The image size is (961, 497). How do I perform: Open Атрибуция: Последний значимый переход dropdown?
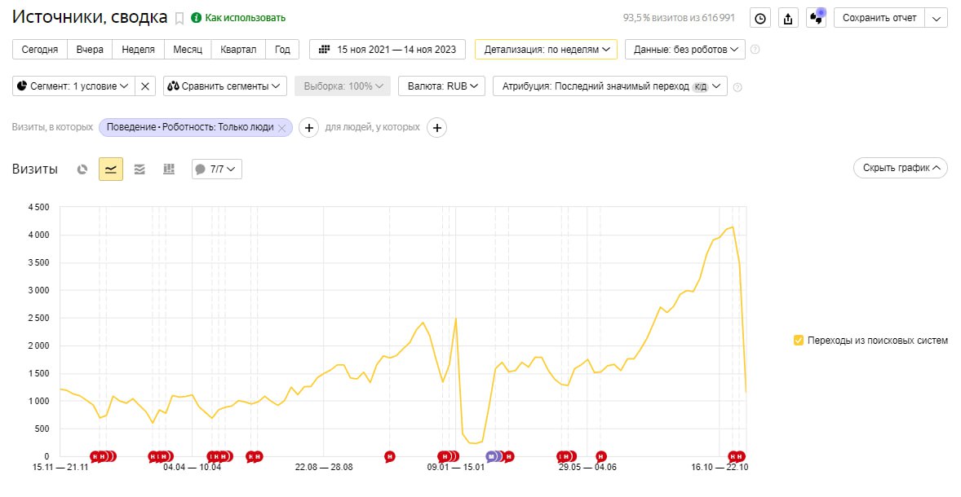pyautogui.click(x=610, y=86)
